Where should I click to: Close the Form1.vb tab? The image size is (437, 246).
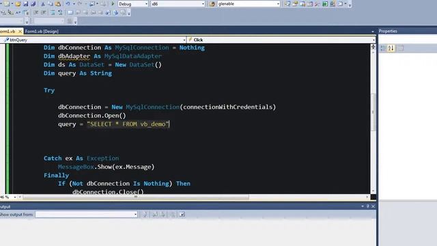pyautogui.click(x=20, y=31)
